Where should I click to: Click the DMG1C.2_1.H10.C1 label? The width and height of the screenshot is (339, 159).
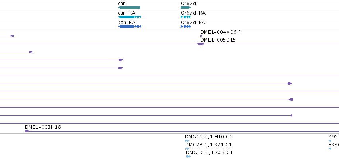pyautogui.click(x=208, y=137)
